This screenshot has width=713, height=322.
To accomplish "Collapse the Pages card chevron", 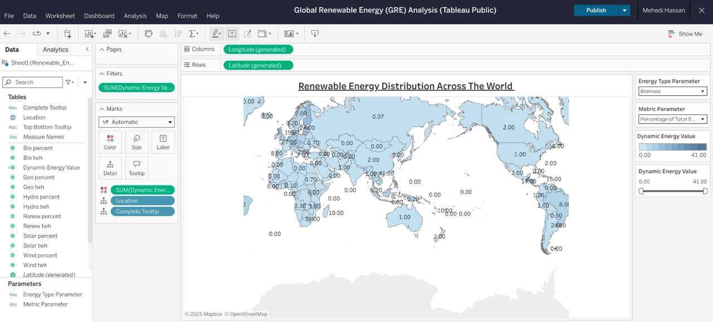I will pos(102,50).
